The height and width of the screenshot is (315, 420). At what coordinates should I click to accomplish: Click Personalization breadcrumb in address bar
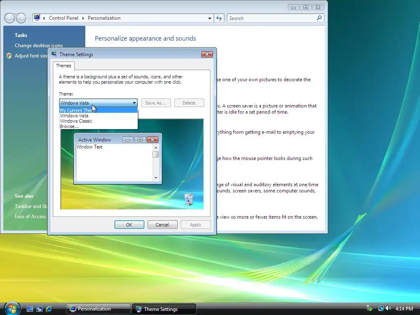click(104, 18)
